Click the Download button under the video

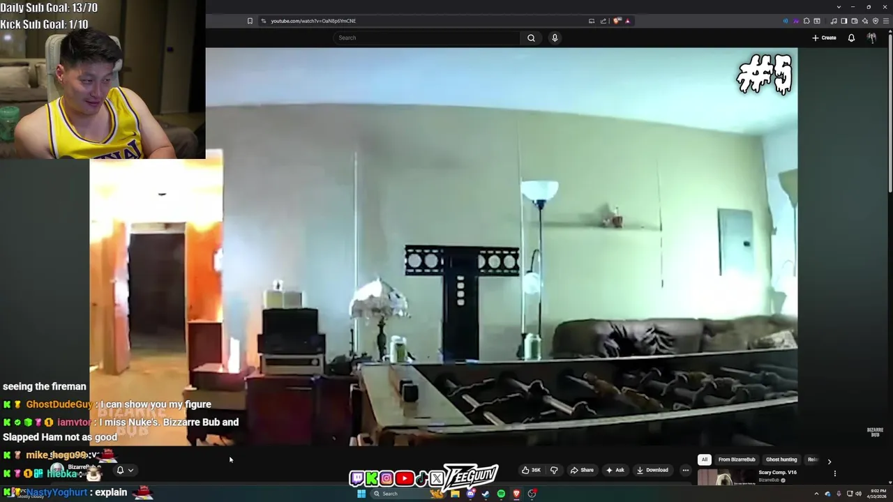652,470
